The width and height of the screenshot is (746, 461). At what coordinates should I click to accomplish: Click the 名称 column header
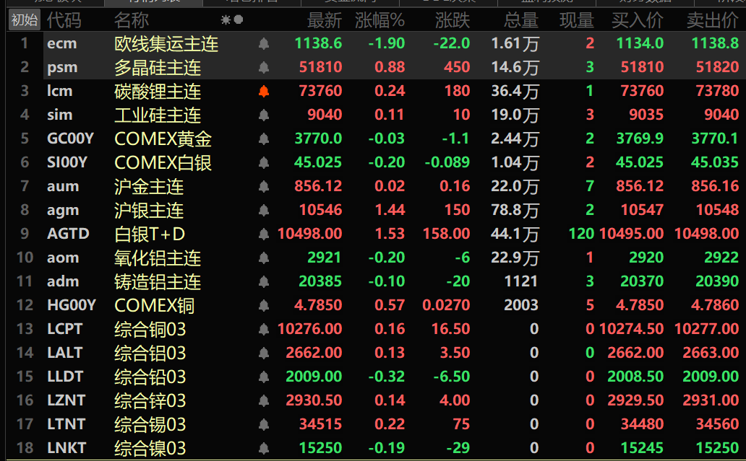click(132, 20)
